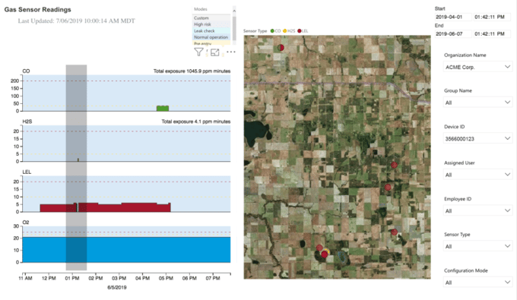The height and width of the screenshot is (300, 517).
Task: Click the LEL legend red dot
Action: click(300, 31)
